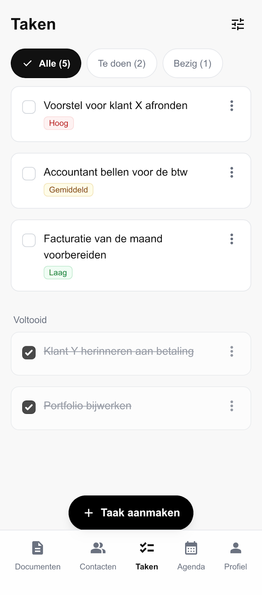This screenshot has height=595, width=262.
Task: Open kebab menu on 'Facturatie van de maand'
Action: pos(232,239)
